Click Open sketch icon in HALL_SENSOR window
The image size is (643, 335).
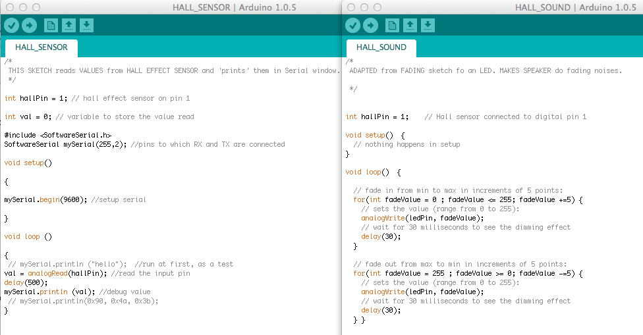tap(69, 26)
